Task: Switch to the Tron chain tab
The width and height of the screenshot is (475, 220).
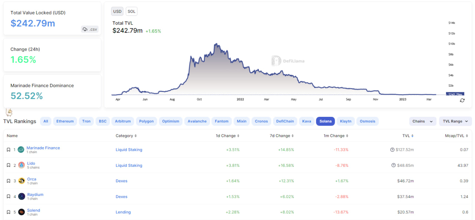Action: (x=86, y=121)
